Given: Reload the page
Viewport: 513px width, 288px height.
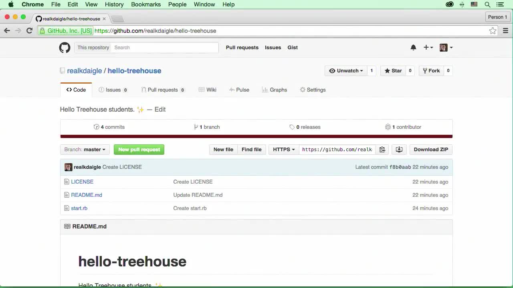Looking at the screenshot, I should [29, 31].
